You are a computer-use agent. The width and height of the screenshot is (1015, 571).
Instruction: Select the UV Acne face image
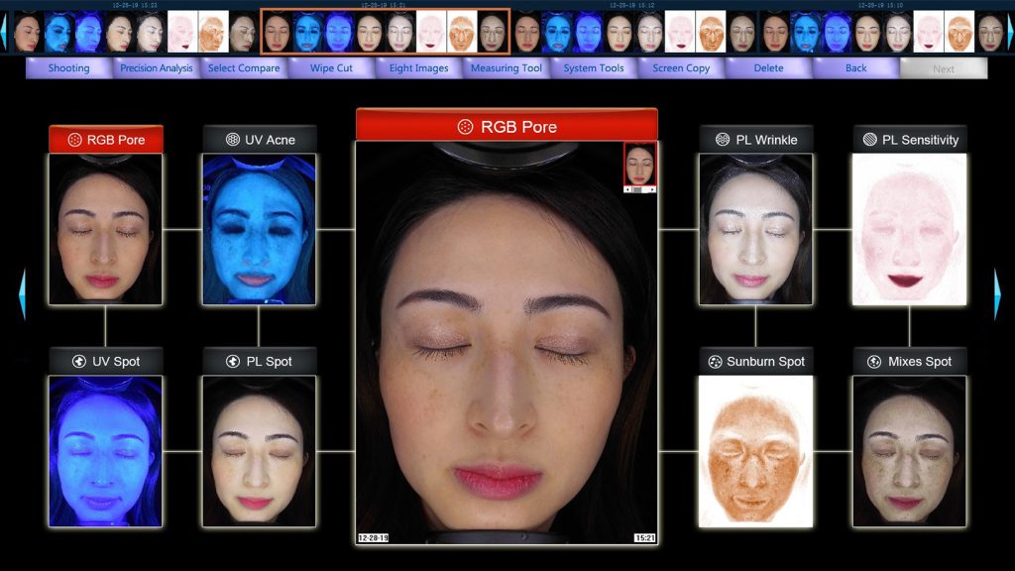(x=259, y=229)
